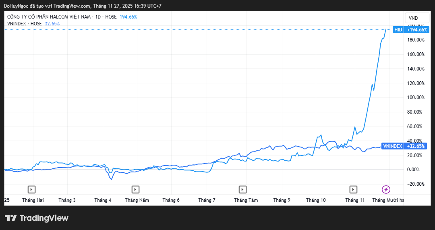This screenshot has width=435, height=230.
Task: Click the +32.65% value on price axis
Action: click(x=416, y=146)
